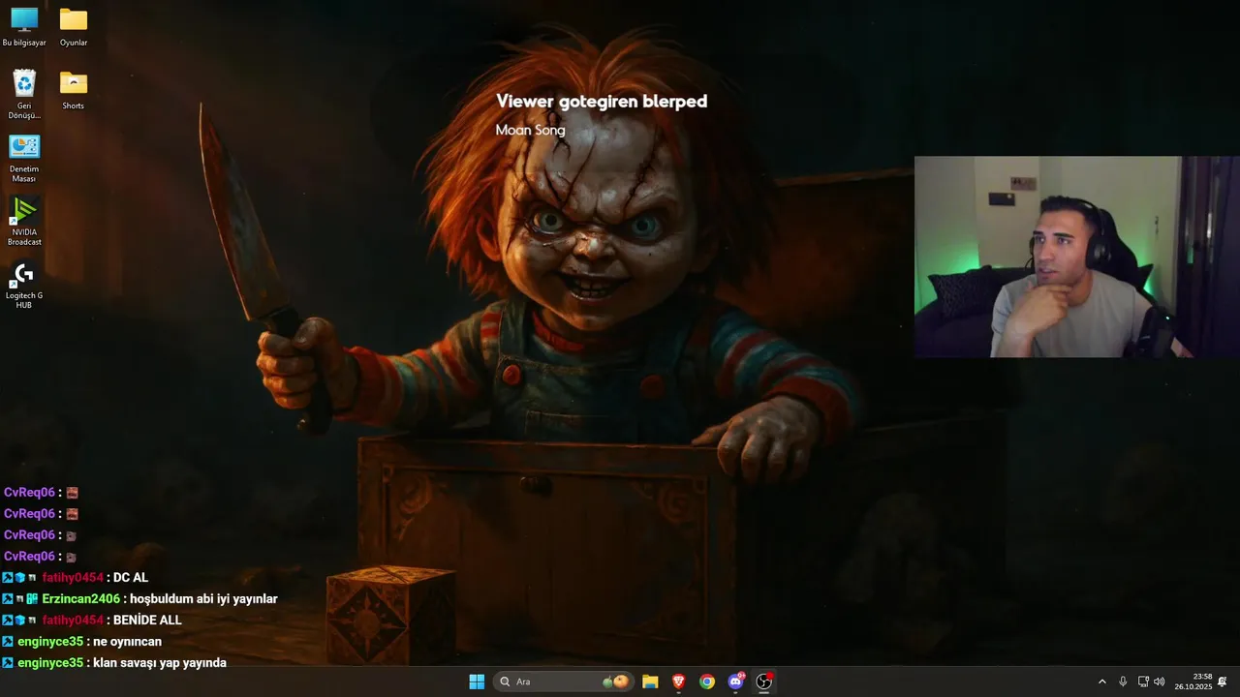This screenshot has width=1240, height=697.
Task: Launch the NVIDIA Broadcast shortcut
Action: [x=24, y=221]
